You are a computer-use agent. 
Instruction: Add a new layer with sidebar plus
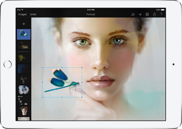pos(24,24)
